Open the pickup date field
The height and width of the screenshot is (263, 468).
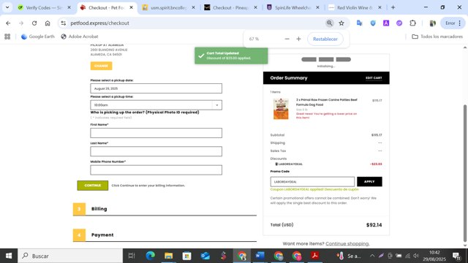tap(156, 88)
